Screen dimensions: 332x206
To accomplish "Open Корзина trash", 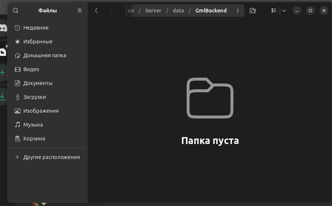I will point(34,139).
